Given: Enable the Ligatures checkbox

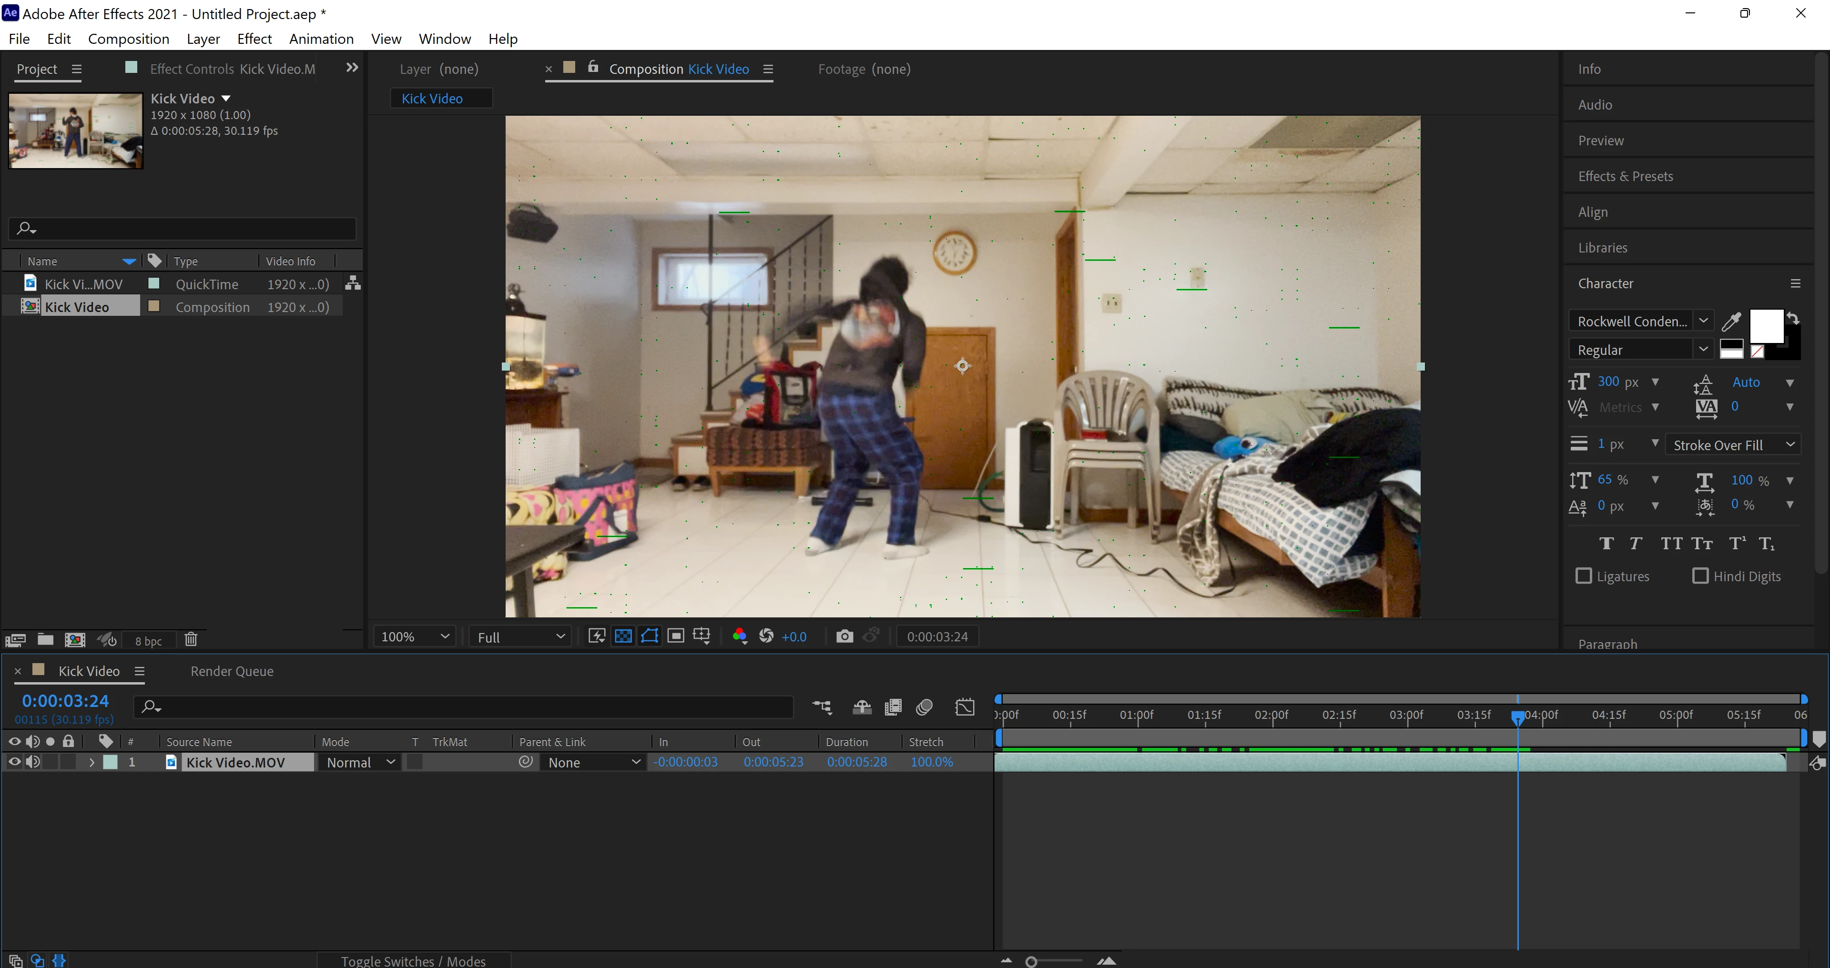Looking at the screenshot, I should tap(1584, 576).
